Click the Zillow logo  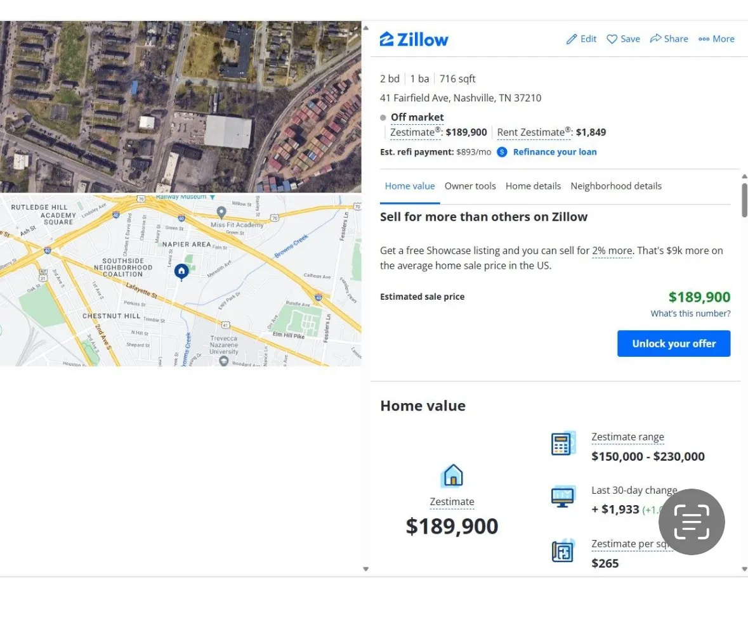click(x=414, y=39)
